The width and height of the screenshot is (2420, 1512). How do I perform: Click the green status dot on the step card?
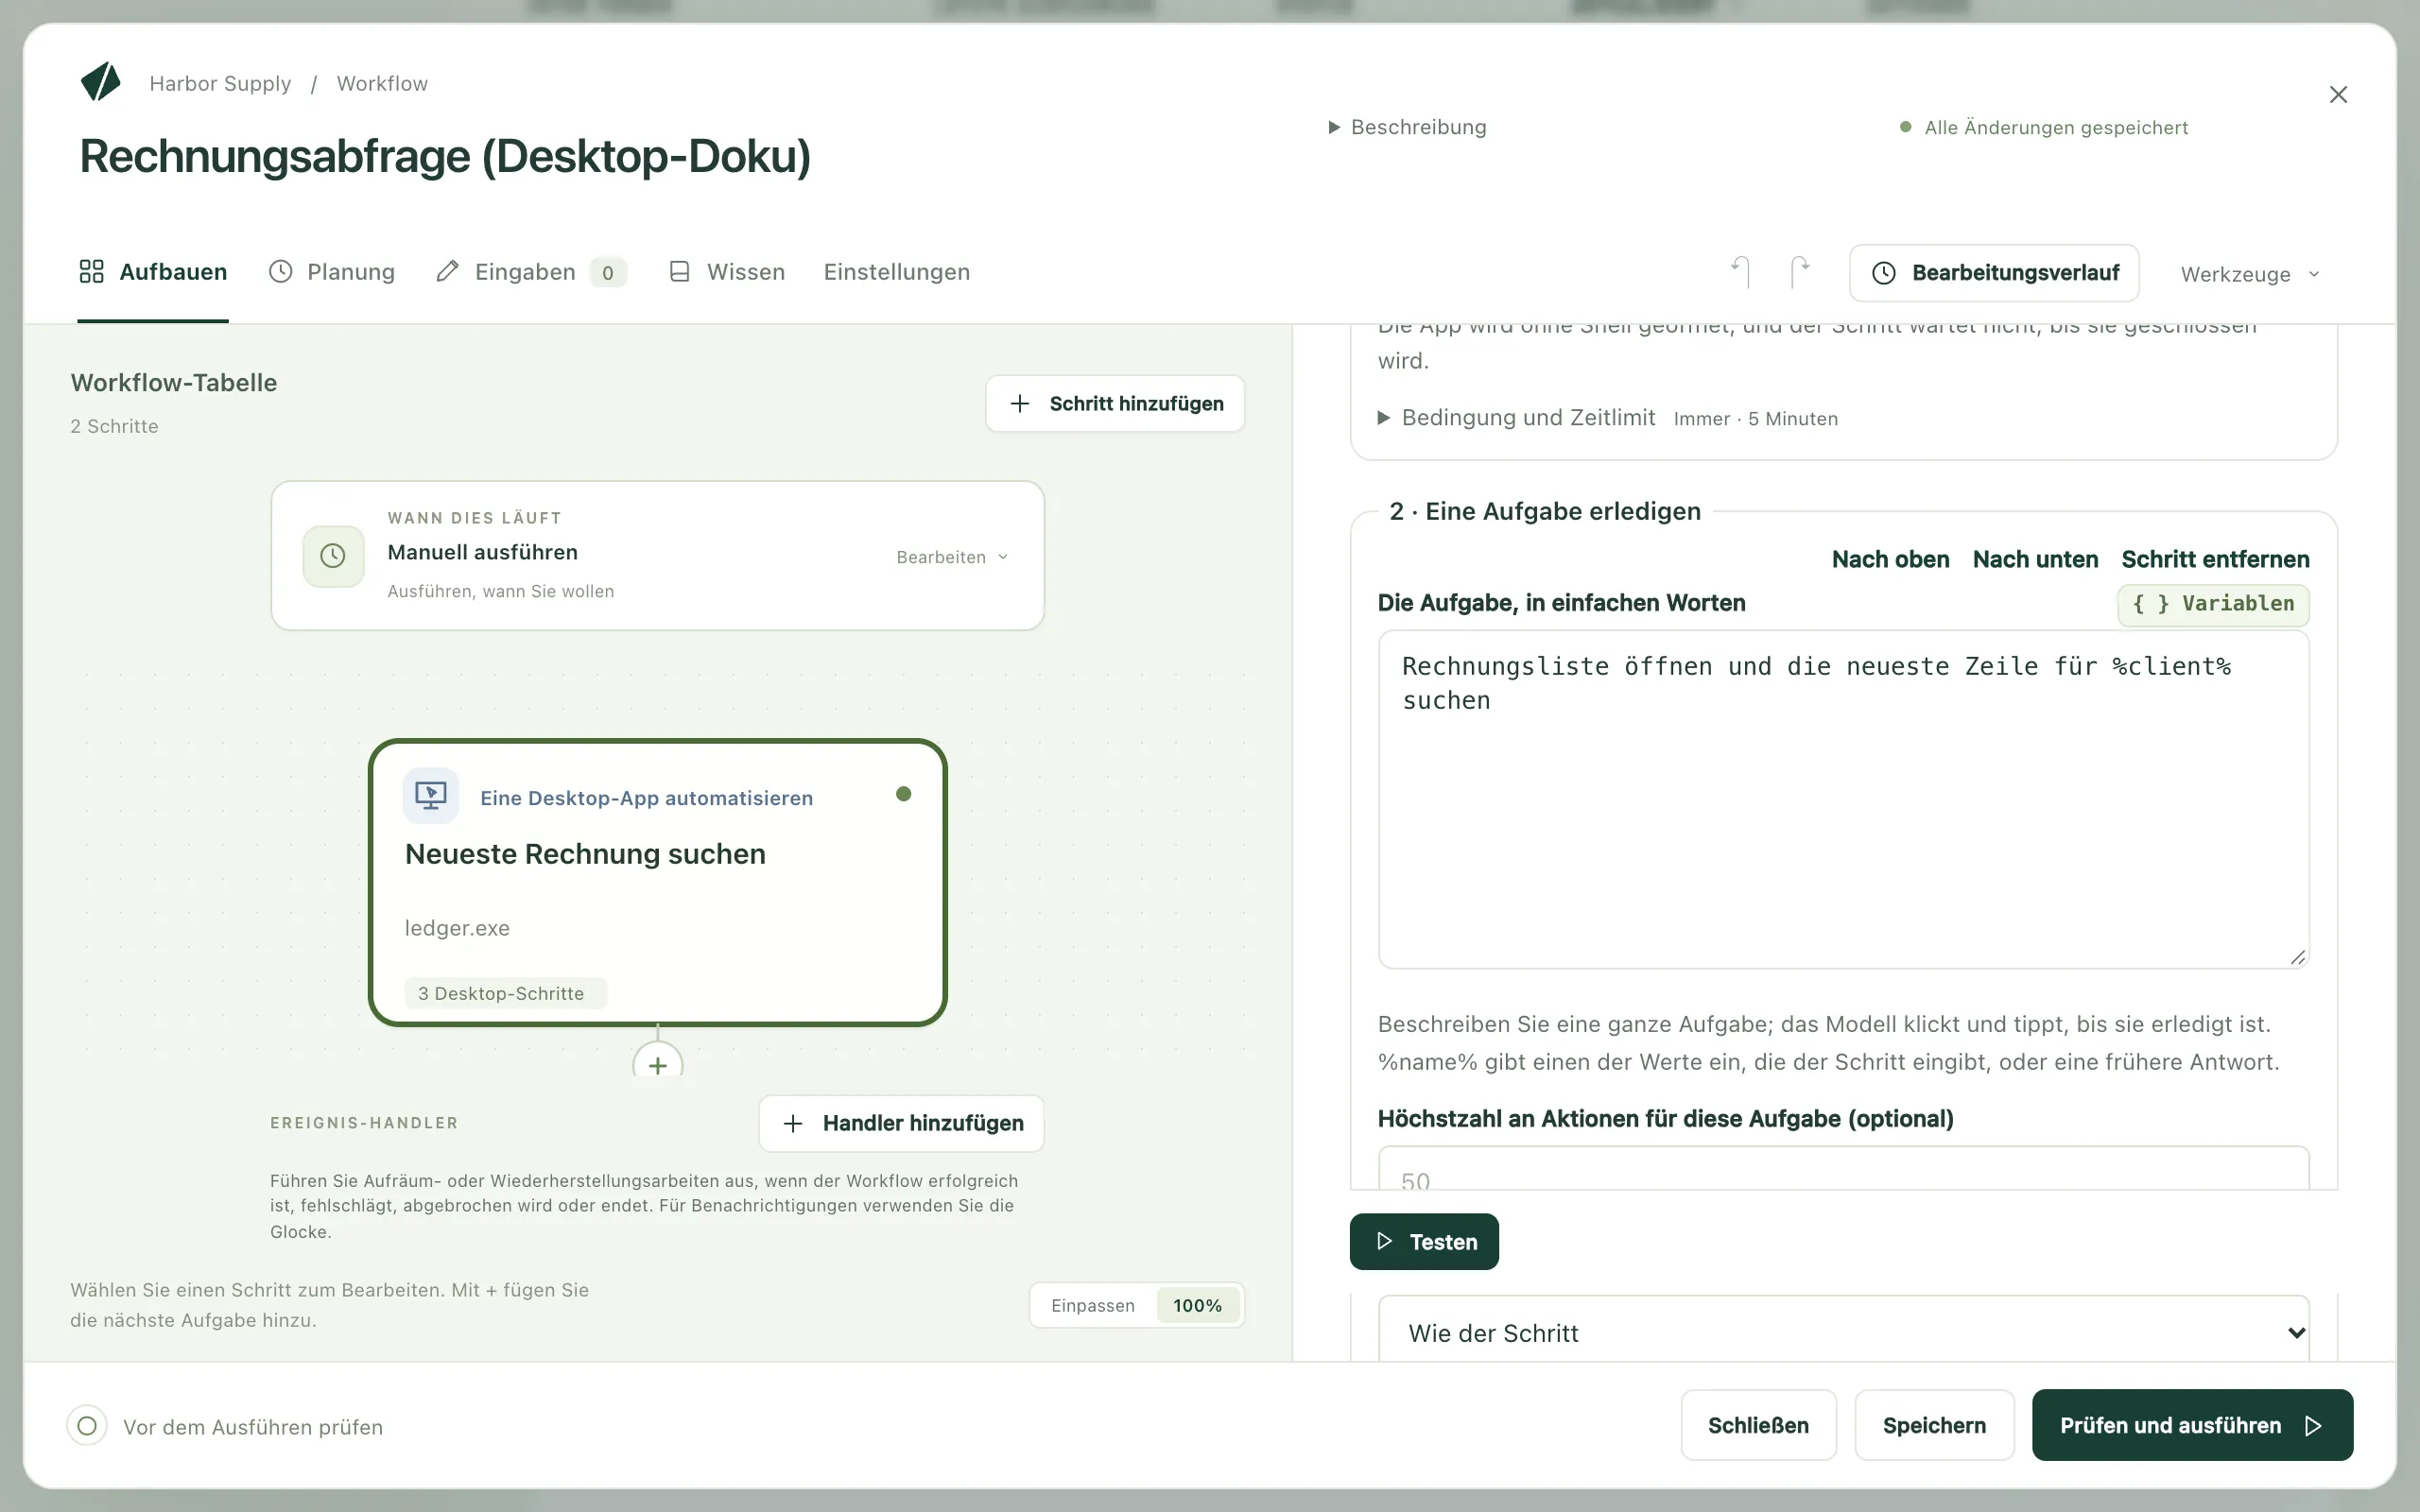(904, 794)
